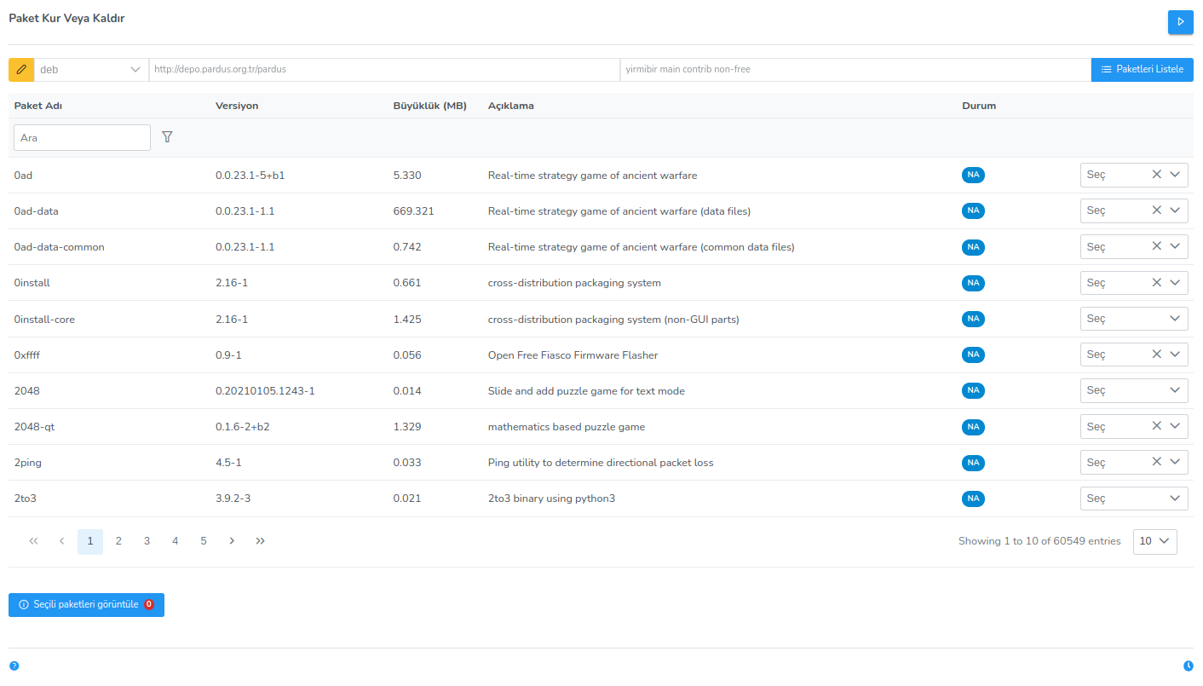Image resolution: width=1203 pixels, height=686 pixels.
Task: Click the clock history icon at bottom right
Action: (1189, 666)
